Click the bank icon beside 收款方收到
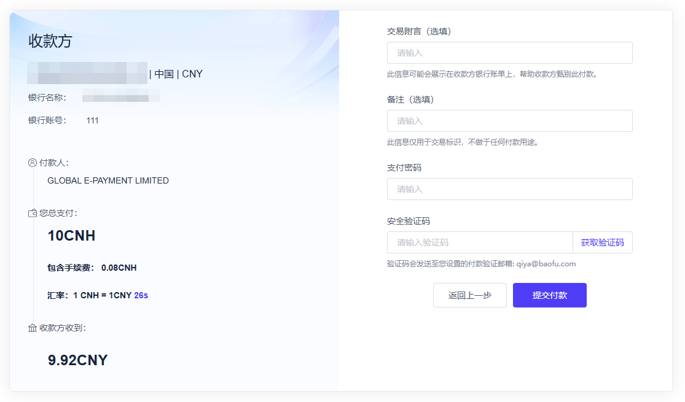 (33, 328)
